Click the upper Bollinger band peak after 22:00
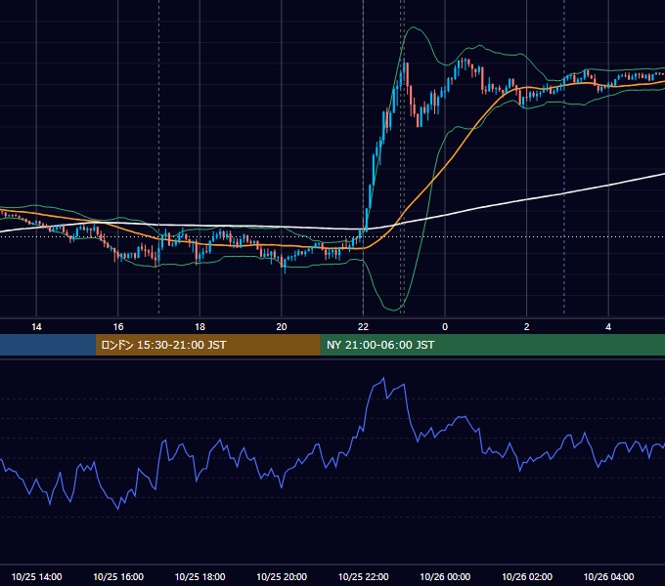The height and width of the screenshot is (586, 665). click(x=413, y=27)
